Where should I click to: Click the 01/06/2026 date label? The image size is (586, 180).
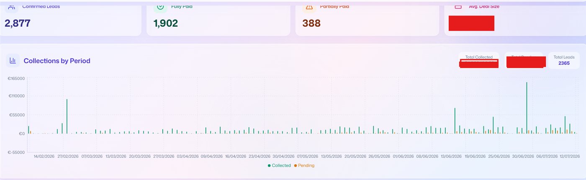[404, 156]
